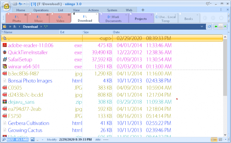231x143 pixels.
Task: Select the winrar-x64-501 file icon
Action: (x=5, y=66)
